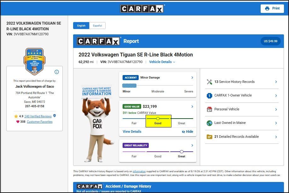Click the Print button
The image size is (289, 193).
click(x=272, y=9)
